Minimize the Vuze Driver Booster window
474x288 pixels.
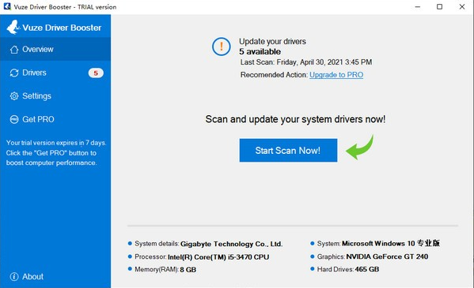pyautogui.click(x=418, y=6)
